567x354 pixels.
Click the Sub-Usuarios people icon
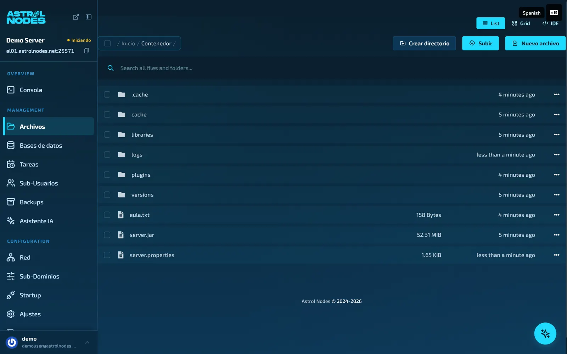click(11, 183)
